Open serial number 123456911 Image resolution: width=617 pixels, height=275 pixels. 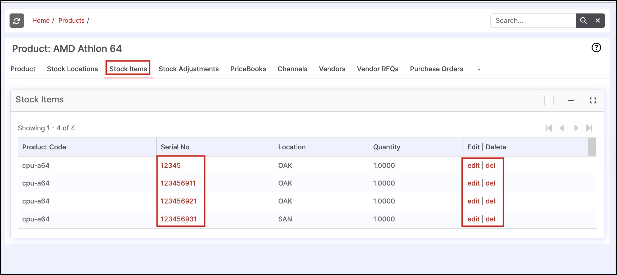click(x=178, y=183)
